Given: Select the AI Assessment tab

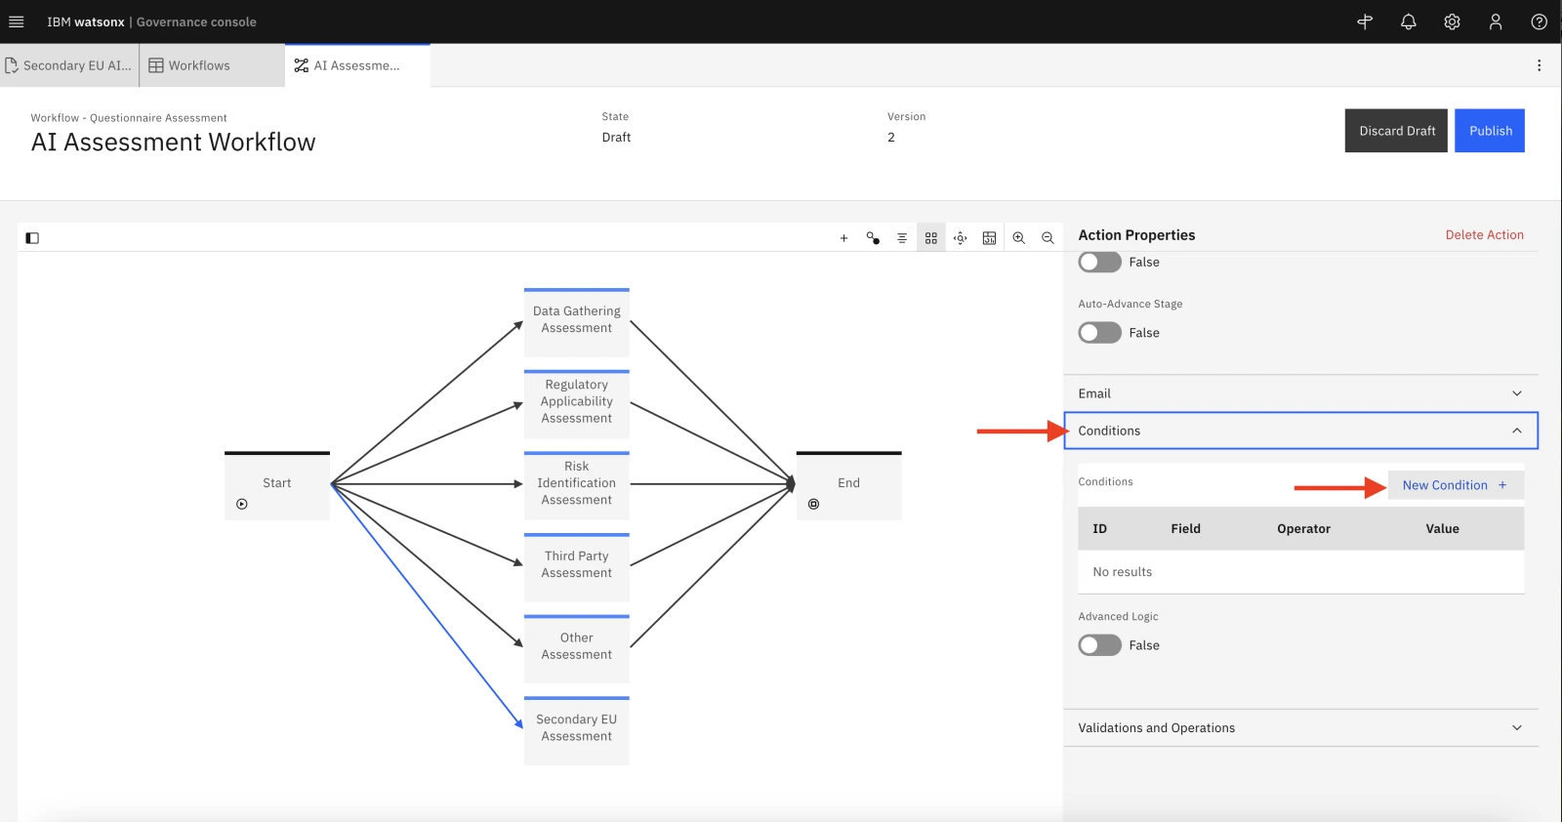Looking at the screenshot, I should 357,65.
